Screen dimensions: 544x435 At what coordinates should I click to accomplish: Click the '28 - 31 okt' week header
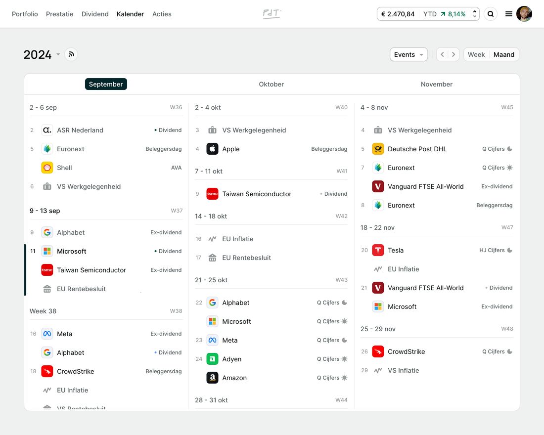point(211,400)
